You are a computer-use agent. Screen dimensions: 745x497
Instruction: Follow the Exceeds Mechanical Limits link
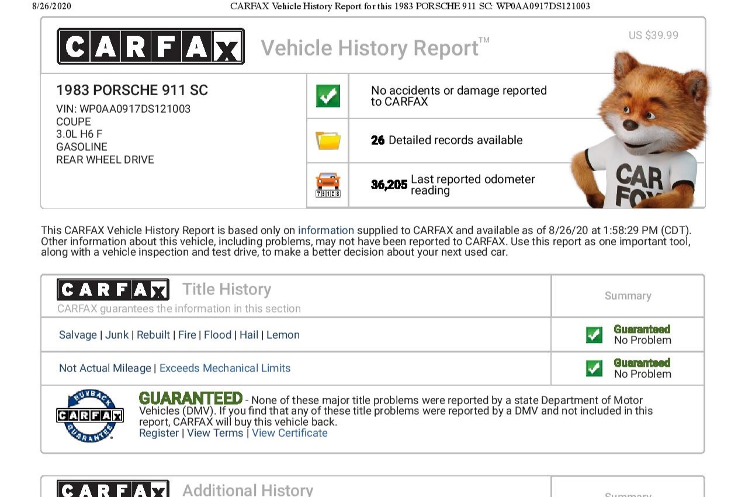point(225,368)
